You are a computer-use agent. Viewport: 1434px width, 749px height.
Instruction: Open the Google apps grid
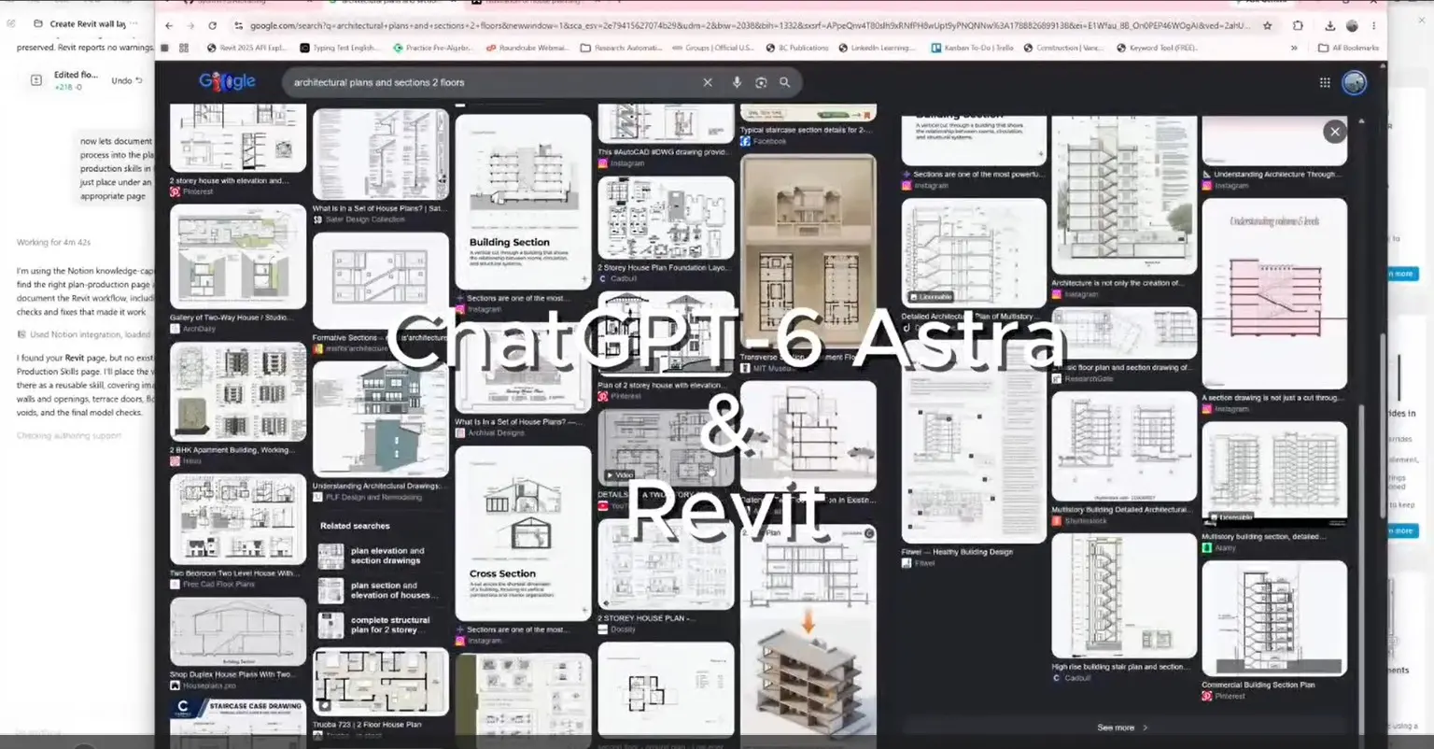(1325, 82)
